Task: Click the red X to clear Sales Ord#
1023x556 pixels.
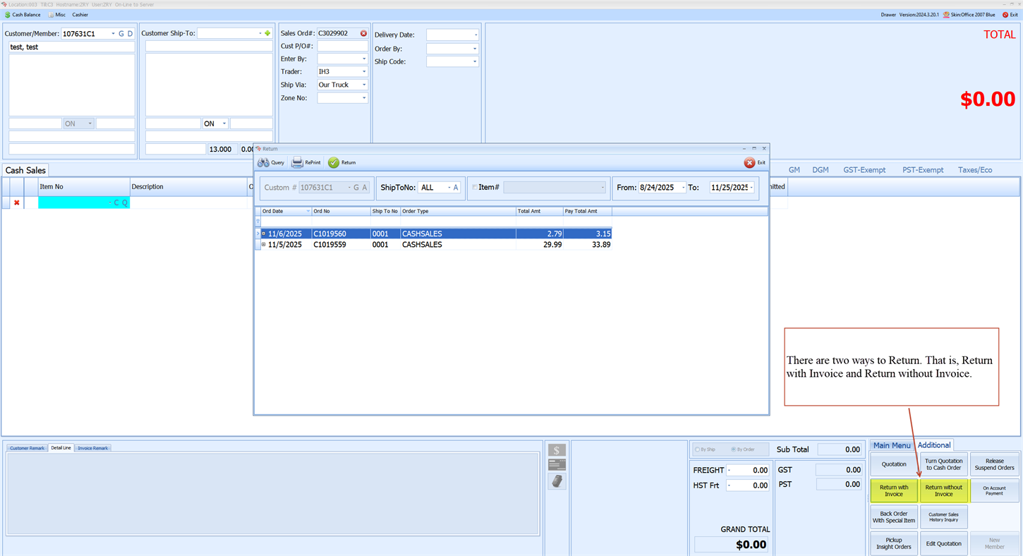Action: click(x=363, y=33)
